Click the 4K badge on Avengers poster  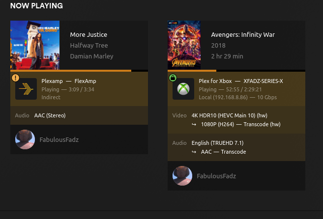pyautogui.click(x=172, y=23)
